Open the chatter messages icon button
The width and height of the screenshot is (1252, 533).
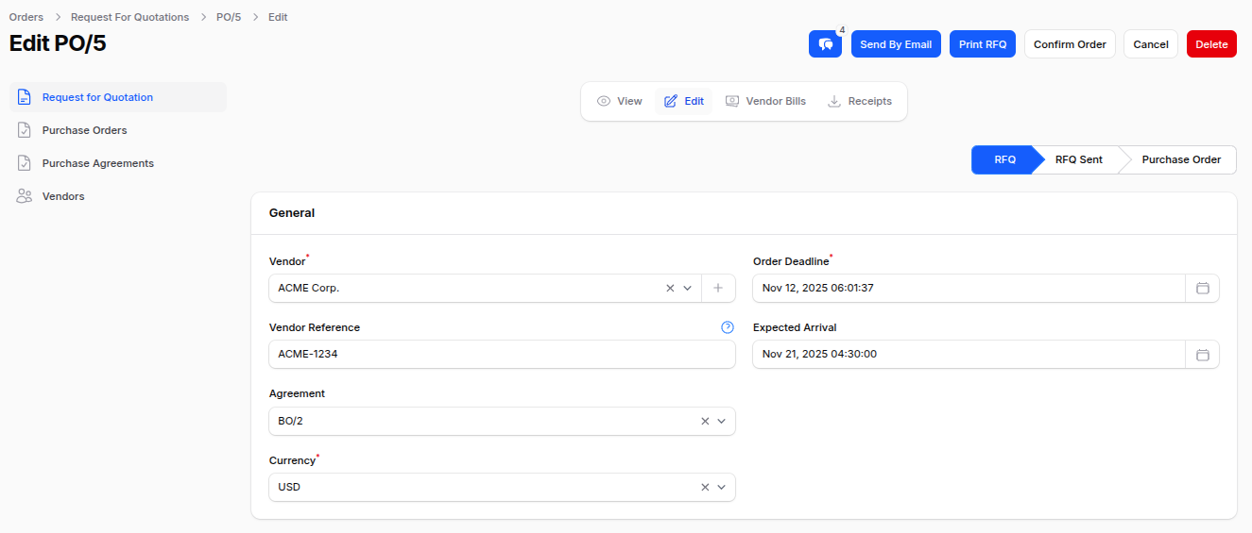(x=825, y=44)
